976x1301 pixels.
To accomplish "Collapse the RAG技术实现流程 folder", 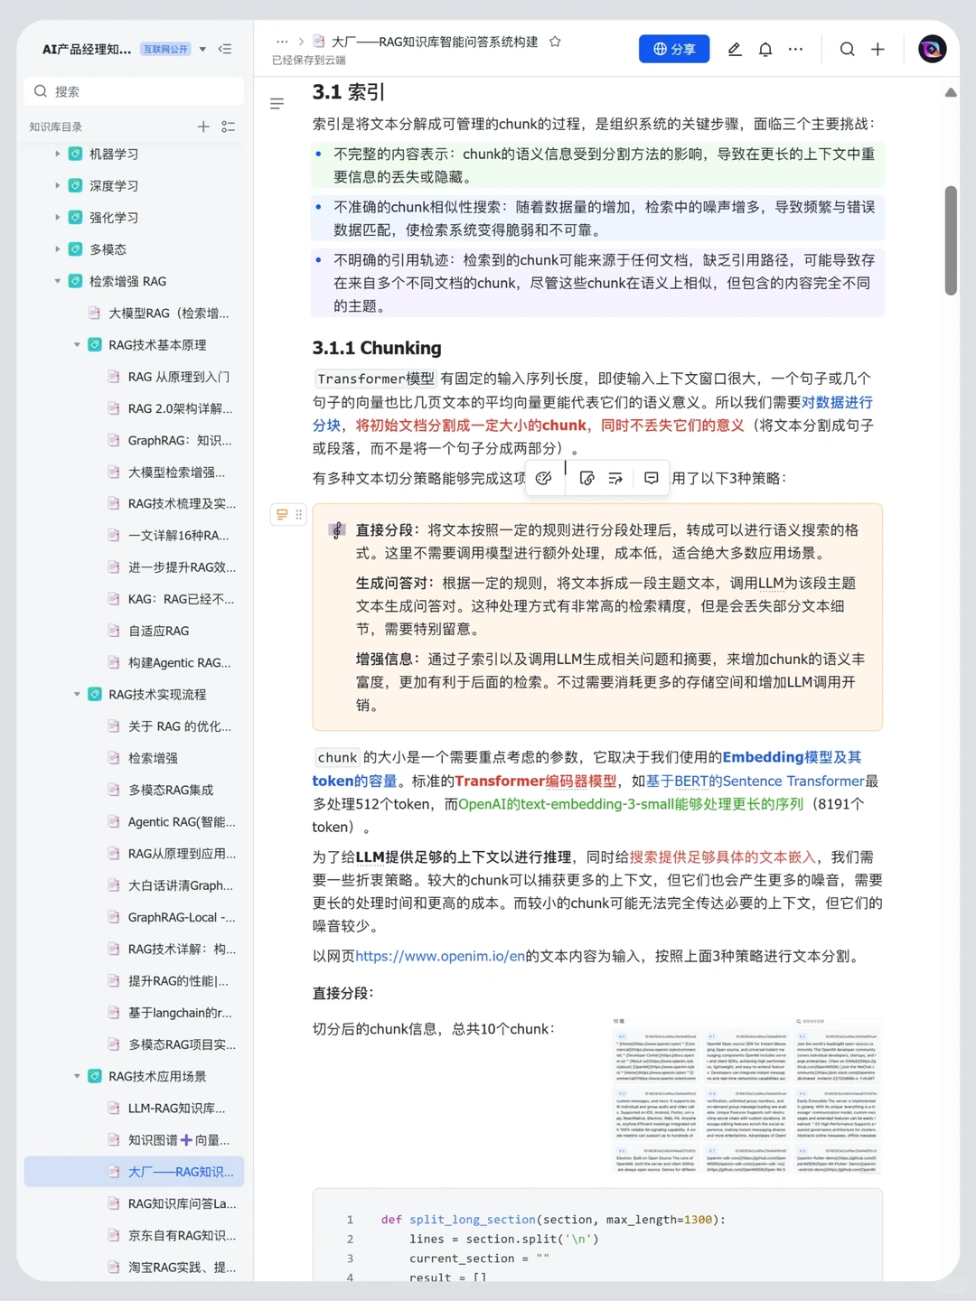I will 77,694.
